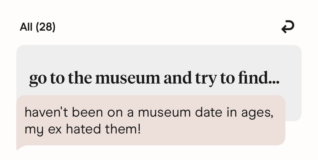
Task: Select the All (28) filter label
Action: 38,27
